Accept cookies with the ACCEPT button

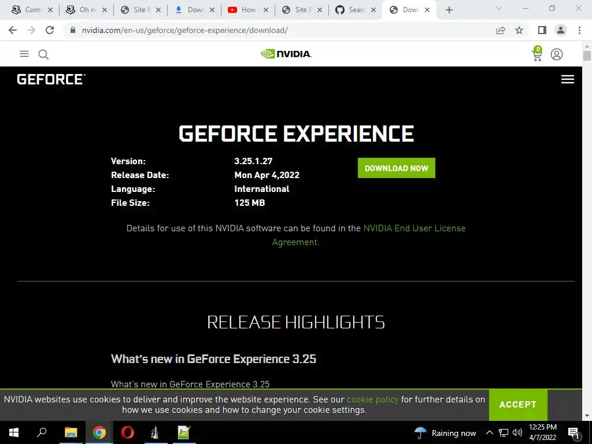click(x=518, y=404)
